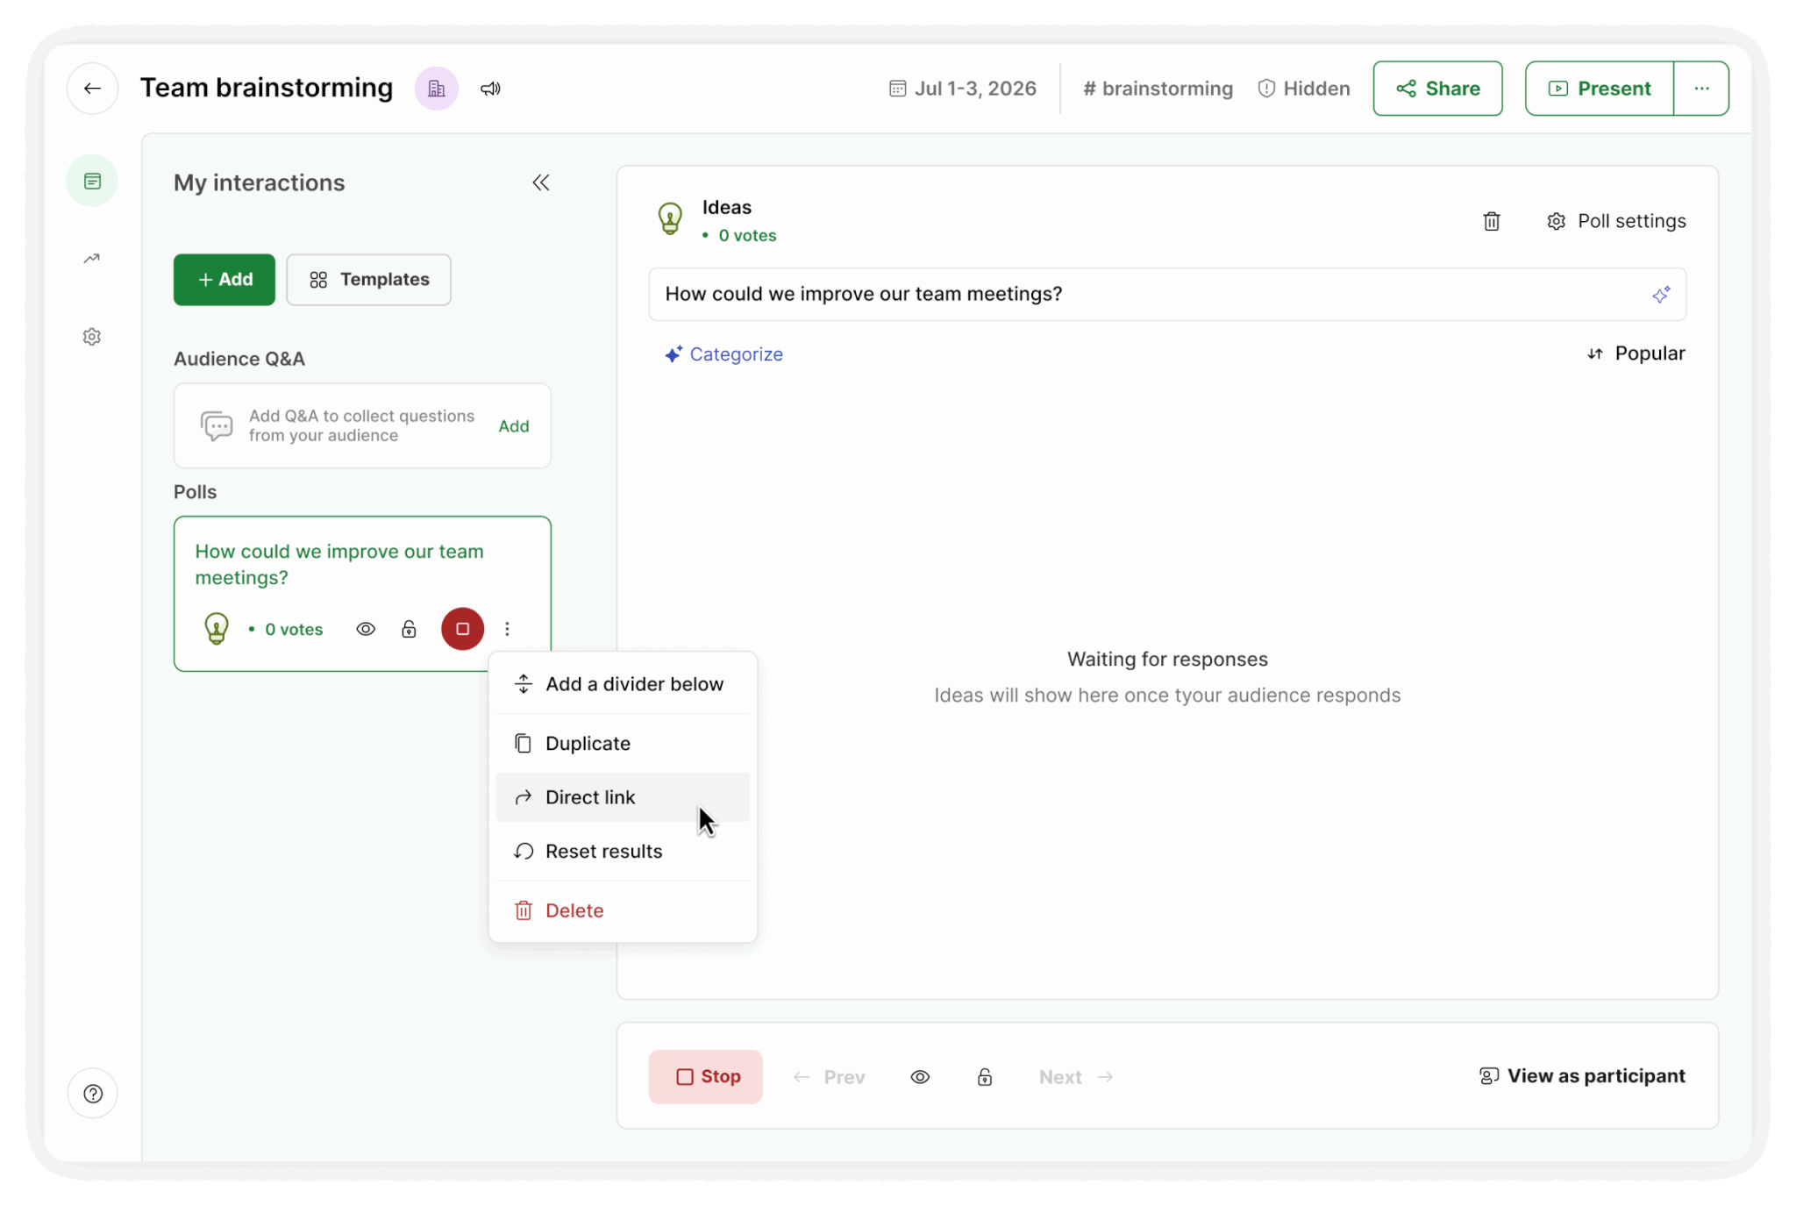
Task: Click the 0 votes text under Ideas
Action: (x=747, y=236)
